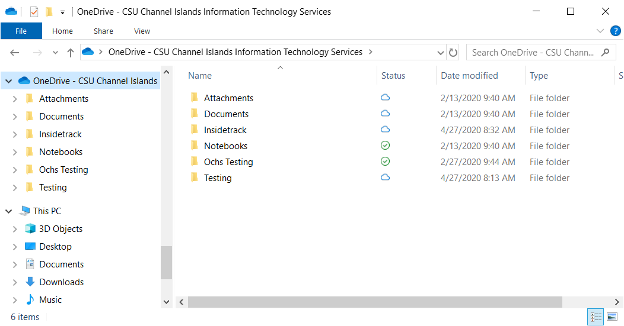
Task: Open the Help question mark icon
Action: 615,31
